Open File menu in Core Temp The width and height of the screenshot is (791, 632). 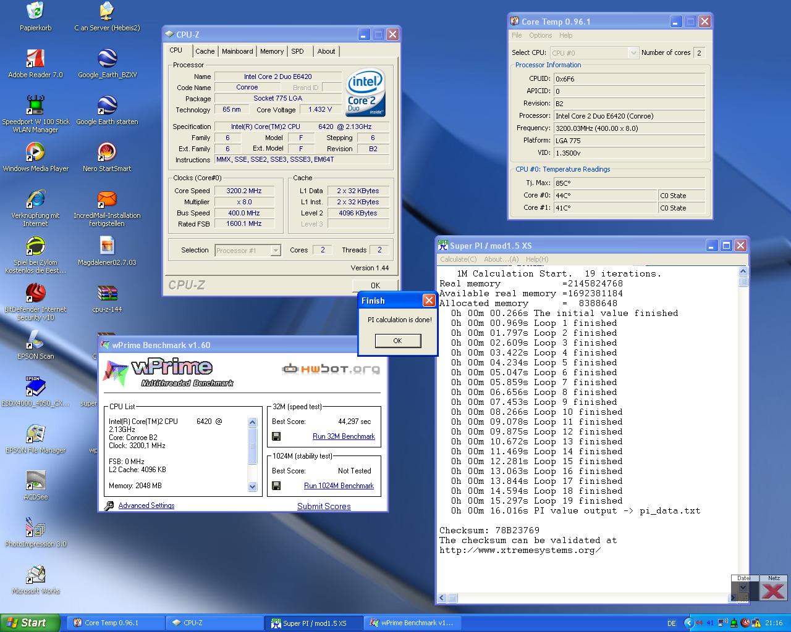517,35
